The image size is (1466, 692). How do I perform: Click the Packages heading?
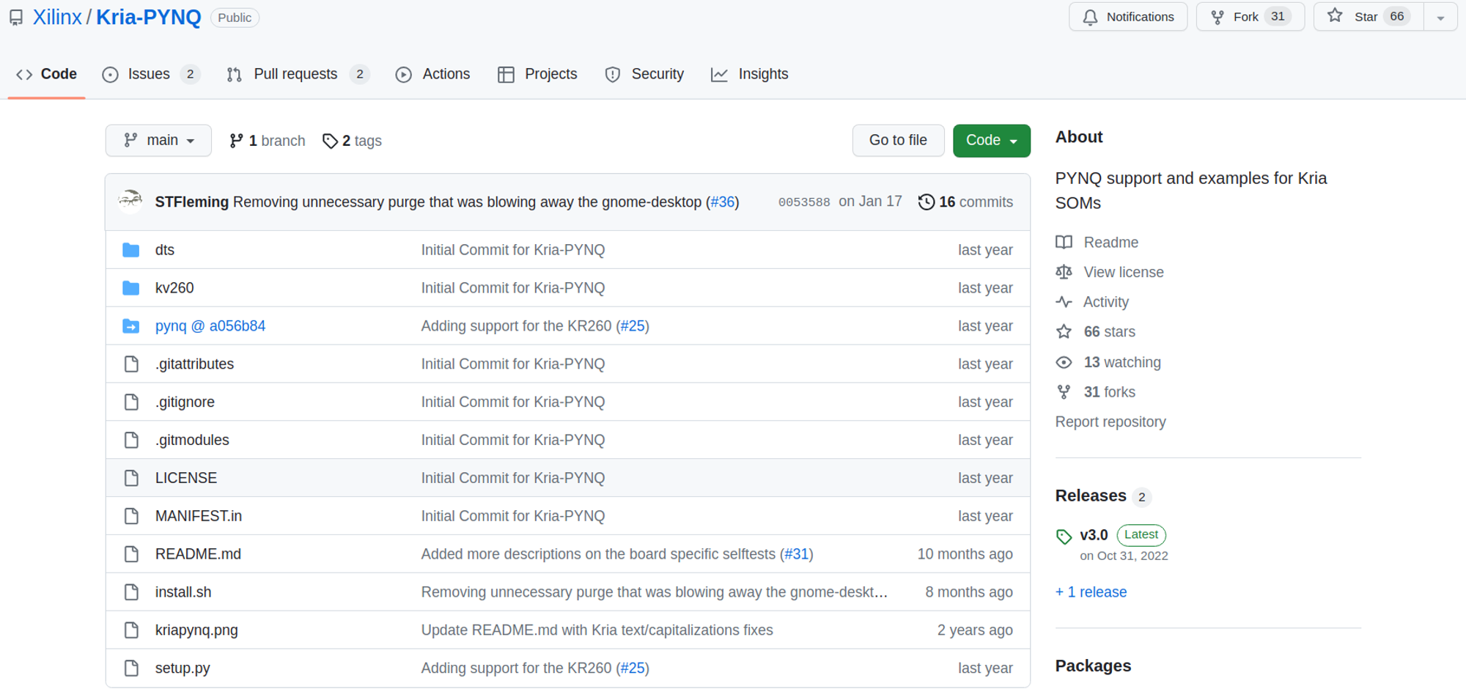[x=1093, y=666]
